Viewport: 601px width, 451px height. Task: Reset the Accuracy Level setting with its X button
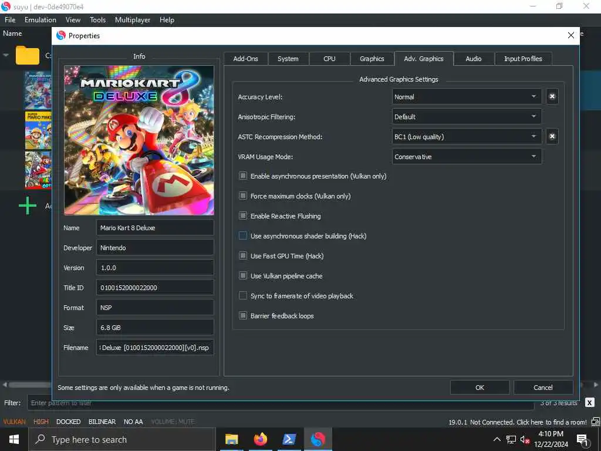tap(552, 97)
